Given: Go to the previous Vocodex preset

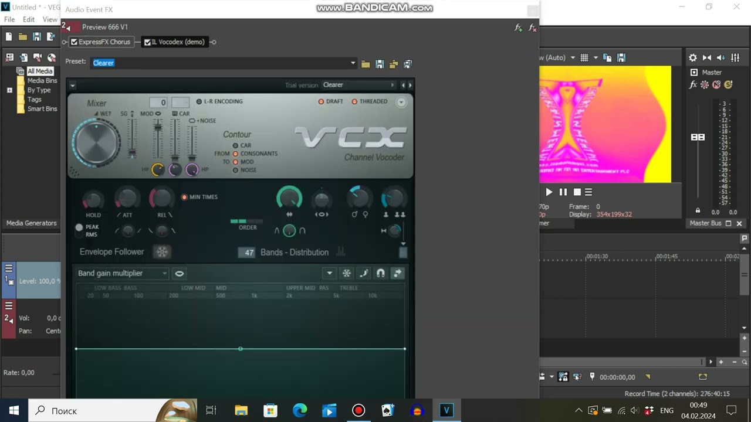Looking at the screenshot, I should click(403, 86).
